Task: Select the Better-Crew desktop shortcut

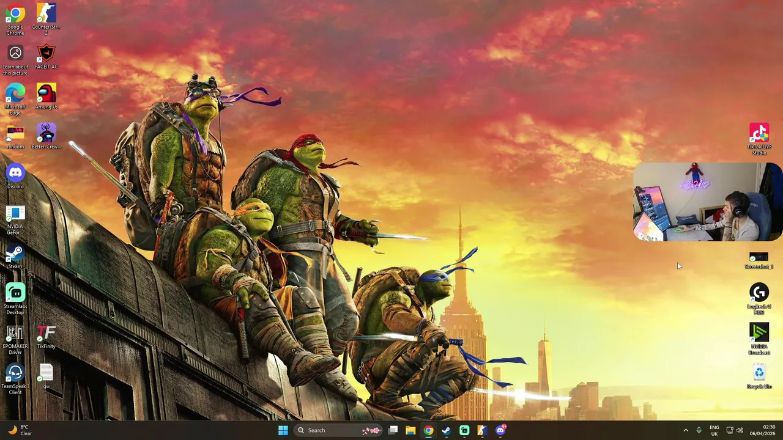Action: [x=46, y=137]
